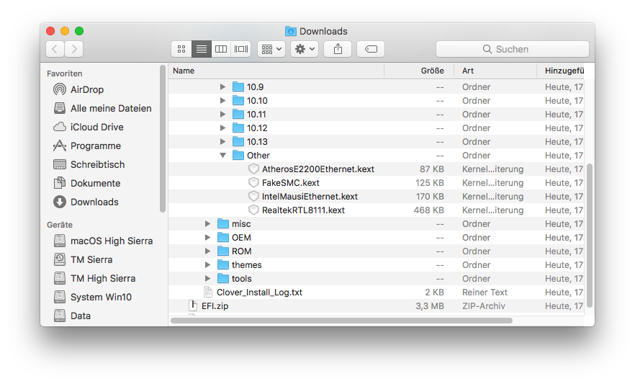Screen dimensions: 635x384
Task: Collapse the Other folder disclosure triangle
Action: [x=223, y=156]
